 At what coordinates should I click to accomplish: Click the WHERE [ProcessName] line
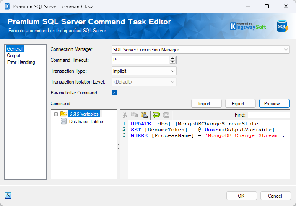(x=208, y=135)
